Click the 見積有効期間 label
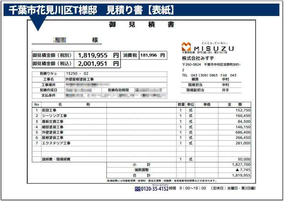The image size is (284, 201). tap(118, 90)
